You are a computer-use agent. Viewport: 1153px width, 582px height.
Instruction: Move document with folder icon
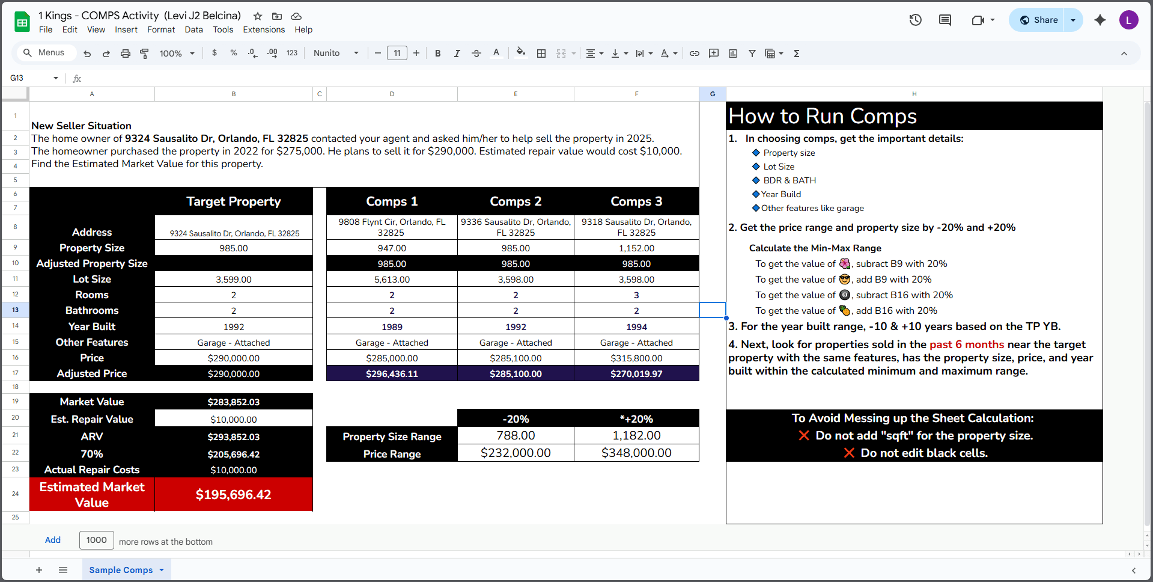[277, 16]
